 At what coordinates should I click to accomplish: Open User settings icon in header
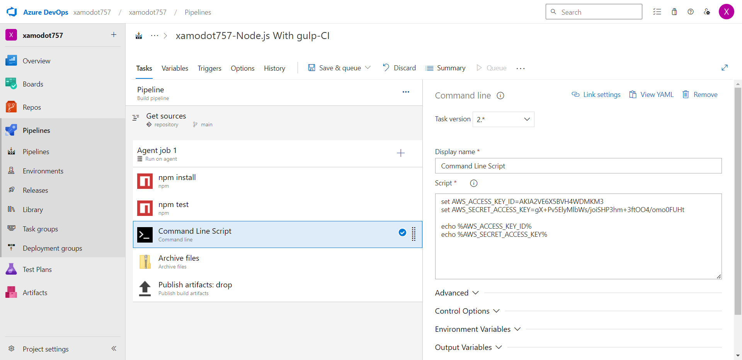(707, 12)
